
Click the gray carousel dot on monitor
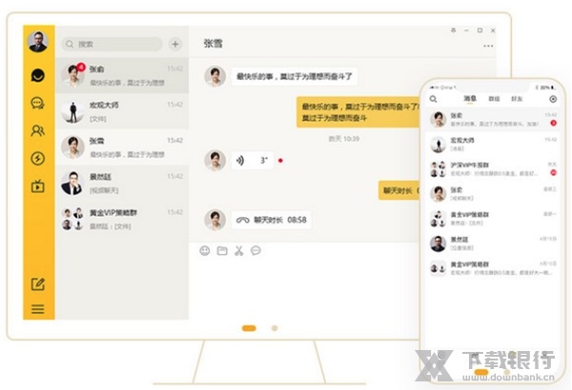click(x=275, y=328)
